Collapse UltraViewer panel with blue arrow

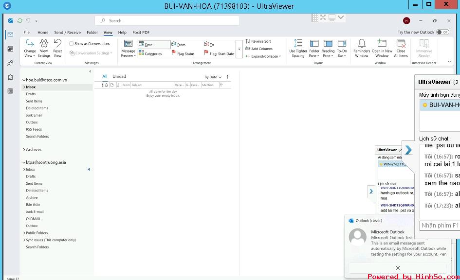pos(408,150)
